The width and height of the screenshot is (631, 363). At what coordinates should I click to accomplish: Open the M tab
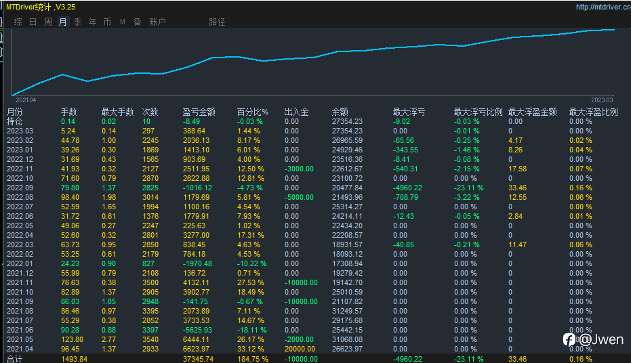pyautogui.click(x=122, y=22)
